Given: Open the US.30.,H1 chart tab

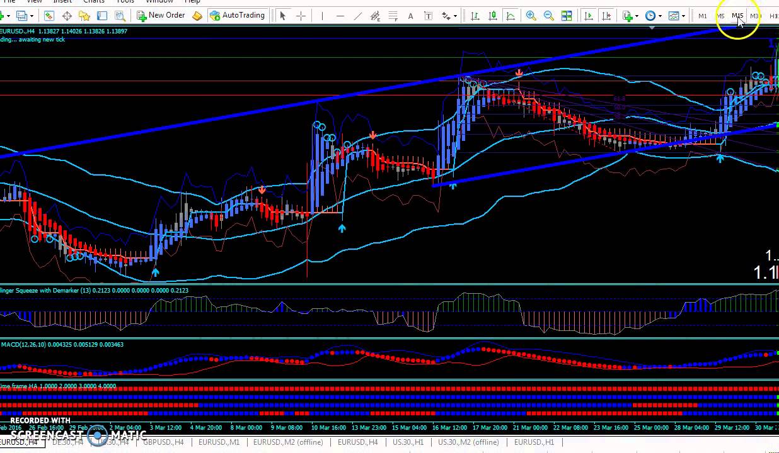Looking at the screenshot, I should (408, 442).
